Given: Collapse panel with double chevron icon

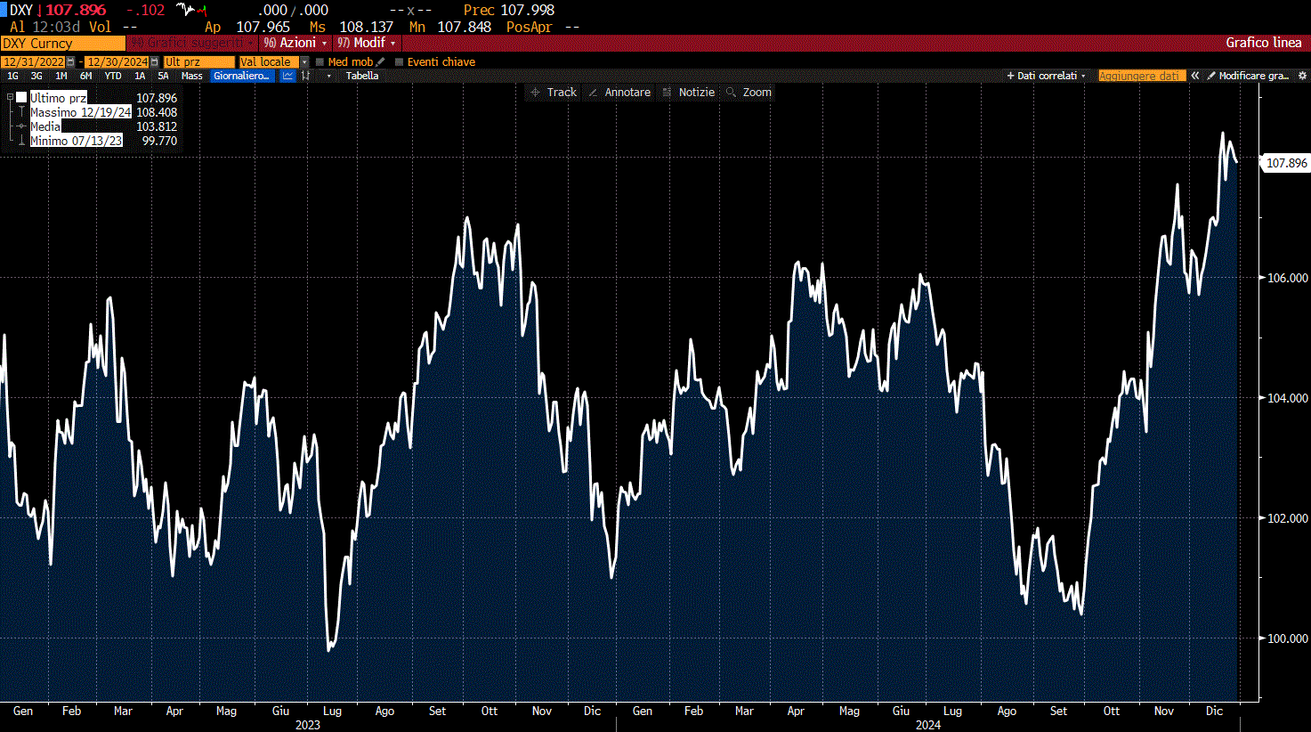Looking at the screenshot, I should coord(1195,76).
